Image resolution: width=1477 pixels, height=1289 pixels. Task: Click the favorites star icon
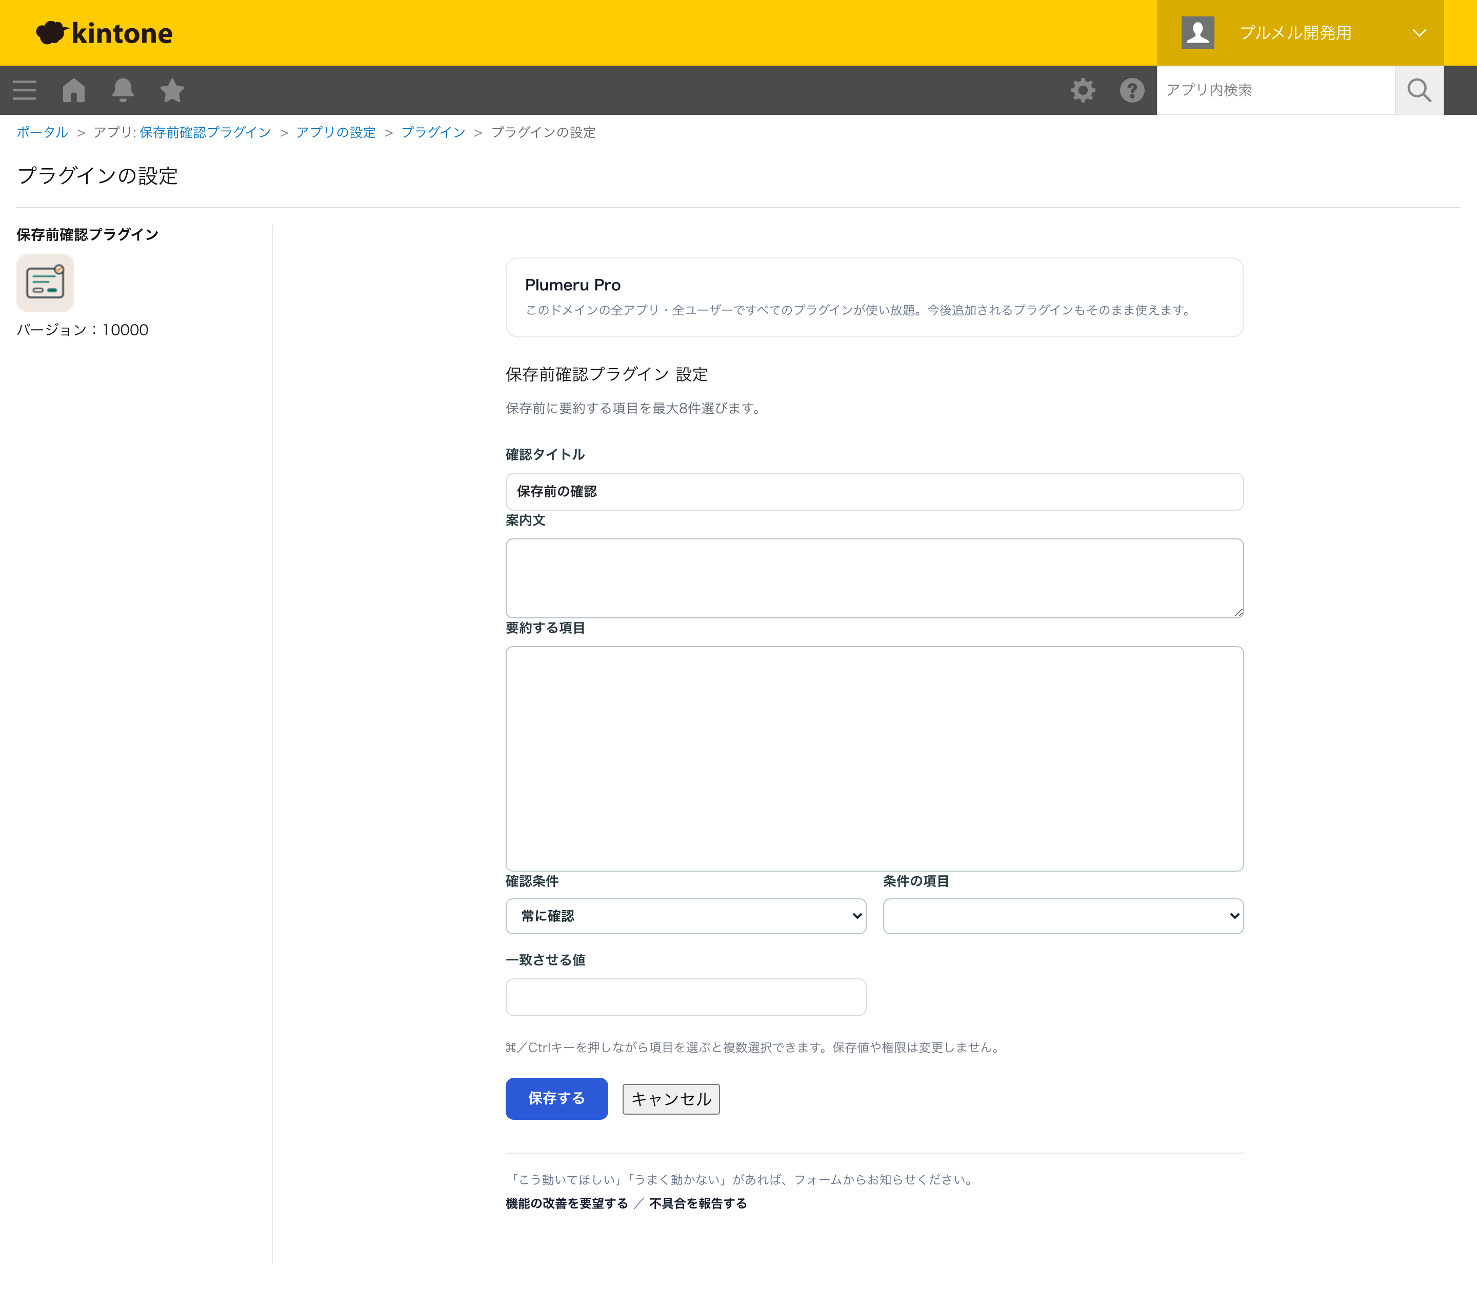click(172, 91)
